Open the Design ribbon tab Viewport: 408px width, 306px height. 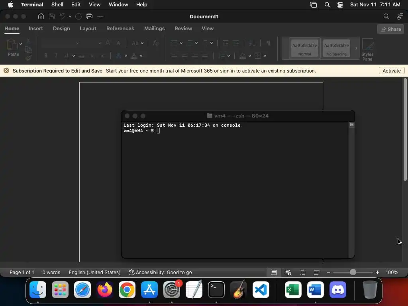point(61,29)
